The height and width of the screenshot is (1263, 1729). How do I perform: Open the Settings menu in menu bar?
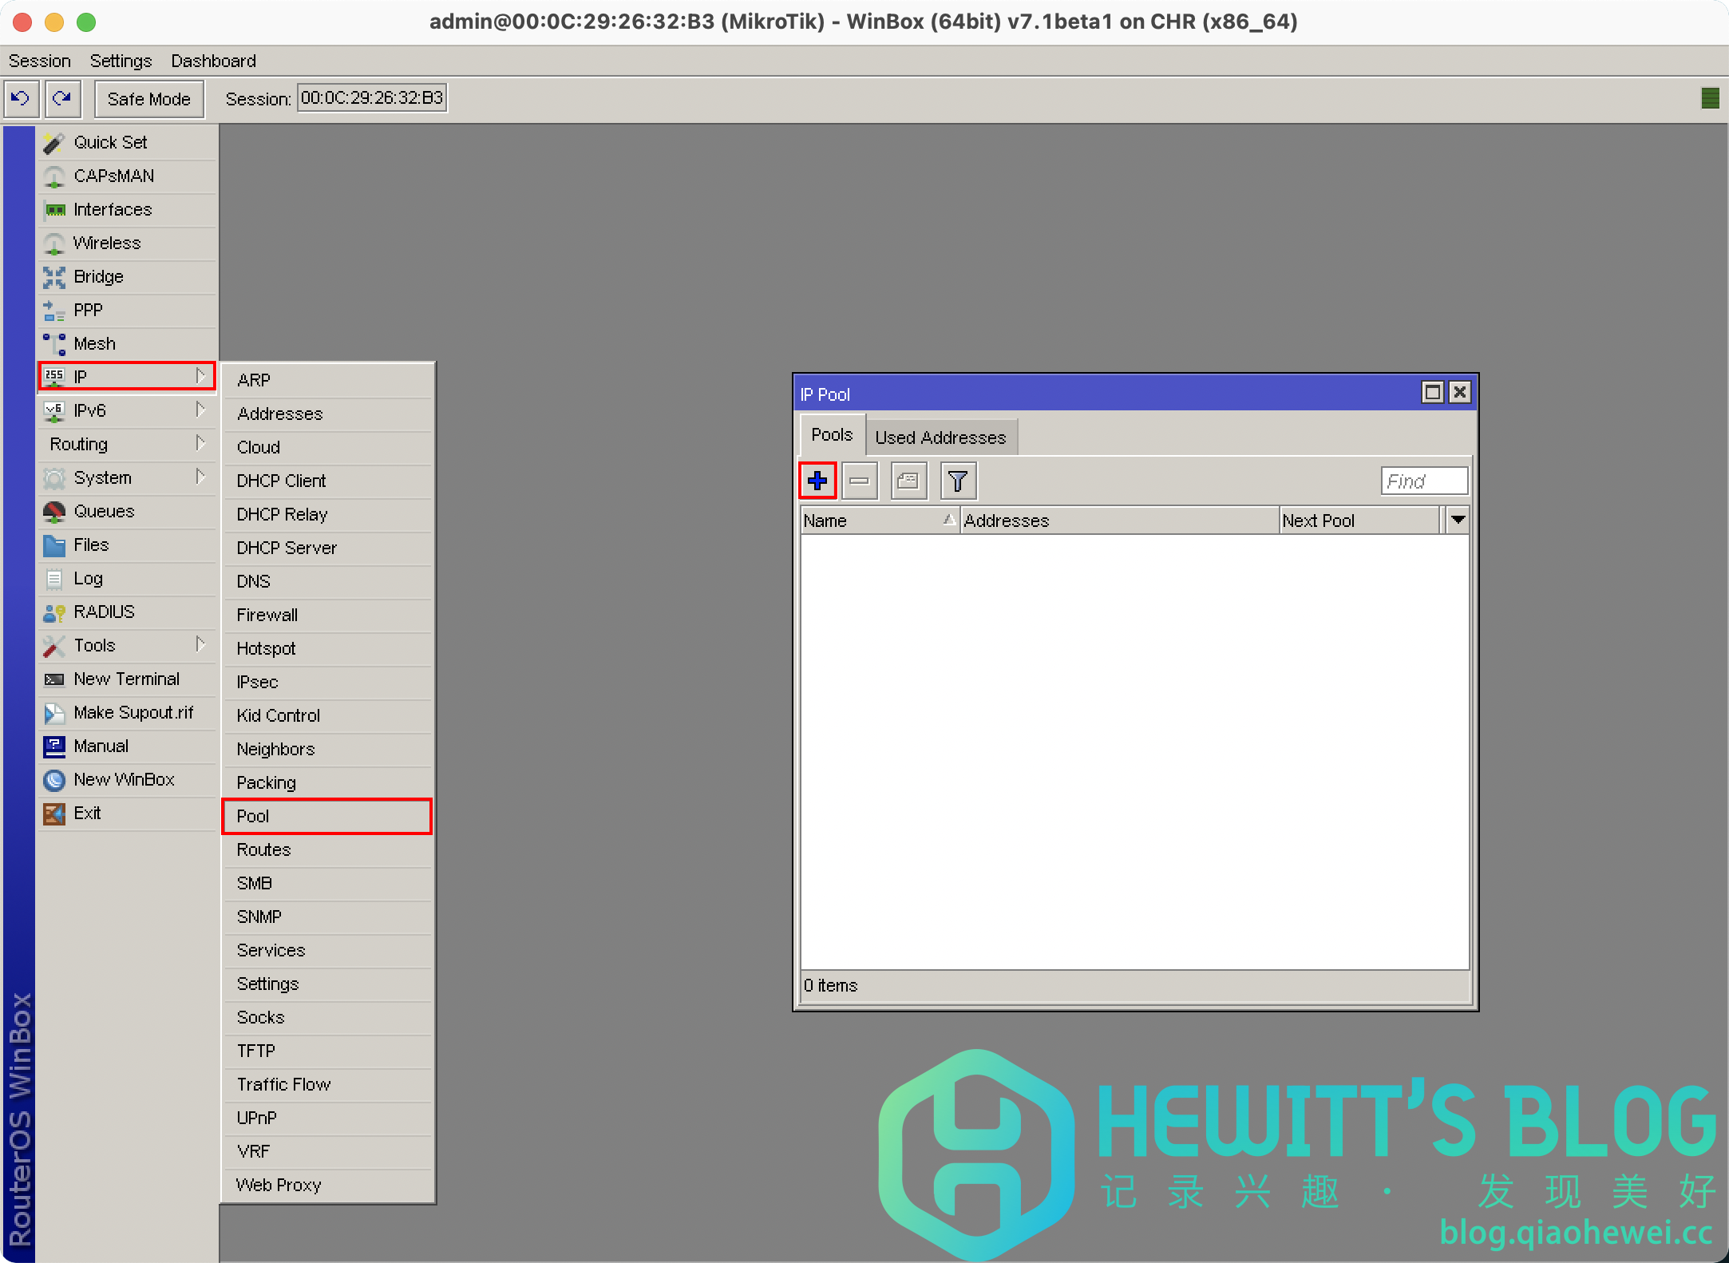click(121, 61)
